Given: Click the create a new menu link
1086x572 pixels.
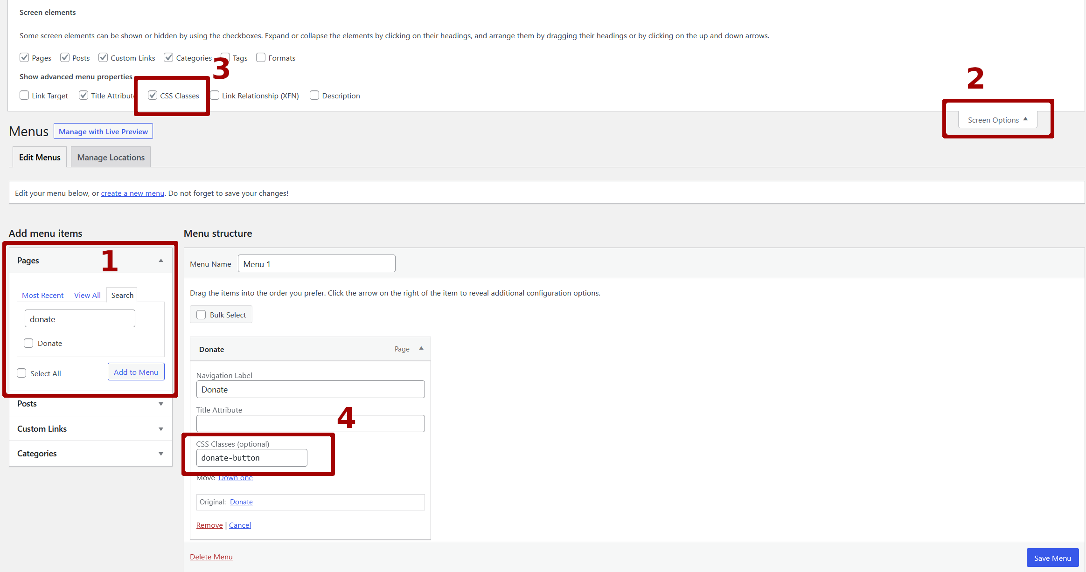Looking at the screenshot, I should [x=132, y=193].
